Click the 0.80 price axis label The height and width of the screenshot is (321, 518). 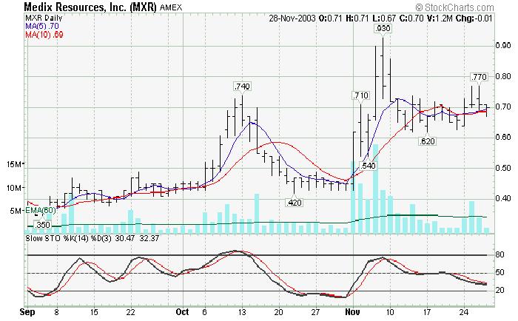(x=503, y=76)
